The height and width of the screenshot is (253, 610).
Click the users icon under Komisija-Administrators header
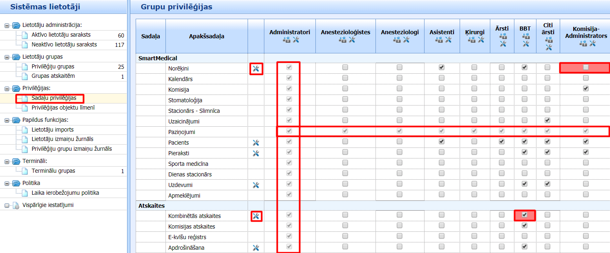(583, 44)
